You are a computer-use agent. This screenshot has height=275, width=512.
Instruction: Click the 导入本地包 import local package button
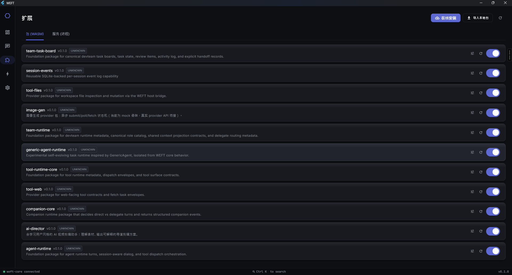click(x=478, y=18)
